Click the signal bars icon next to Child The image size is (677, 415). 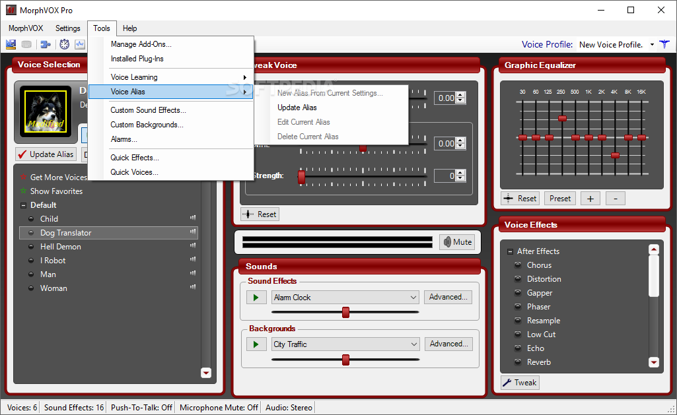(x=193, y=218)
